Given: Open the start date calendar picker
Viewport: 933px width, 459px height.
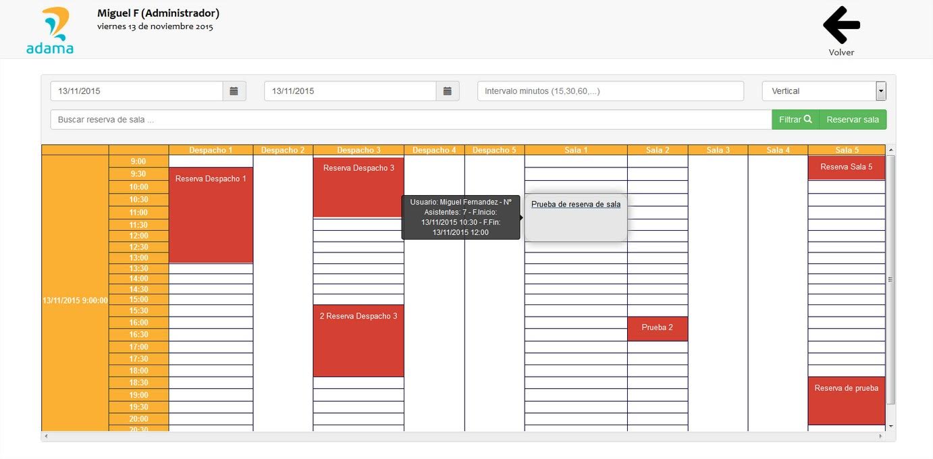Looking at the screenshot, I should pos(234,91).
